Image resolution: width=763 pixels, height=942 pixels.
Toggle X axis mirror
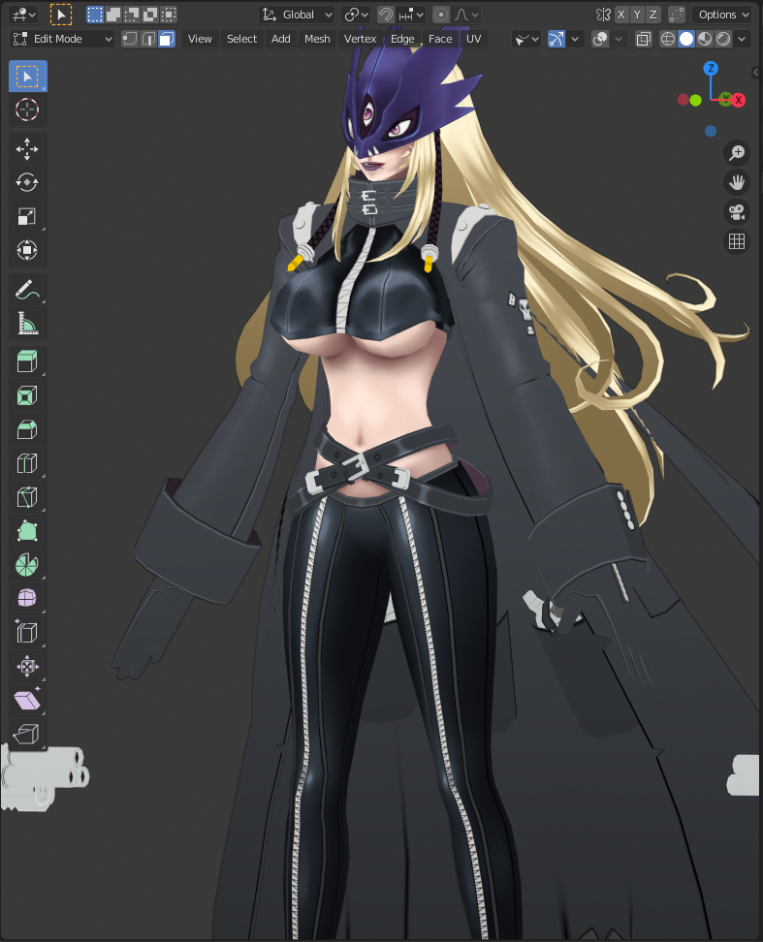pos(621,15)
